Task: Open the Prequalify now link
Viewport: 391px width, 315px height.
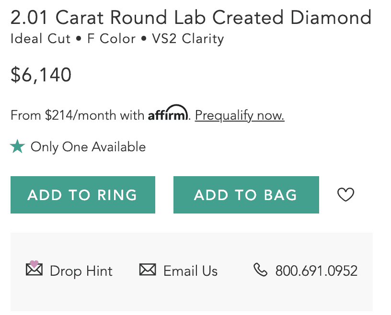Action: coord(240,115)
